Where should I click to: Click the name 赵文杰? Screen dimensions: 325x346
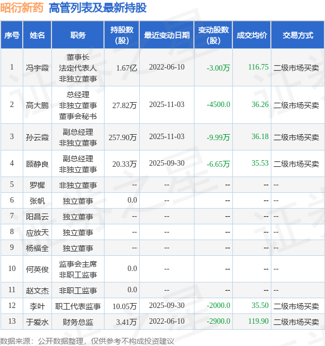click(x=37, y=291)
